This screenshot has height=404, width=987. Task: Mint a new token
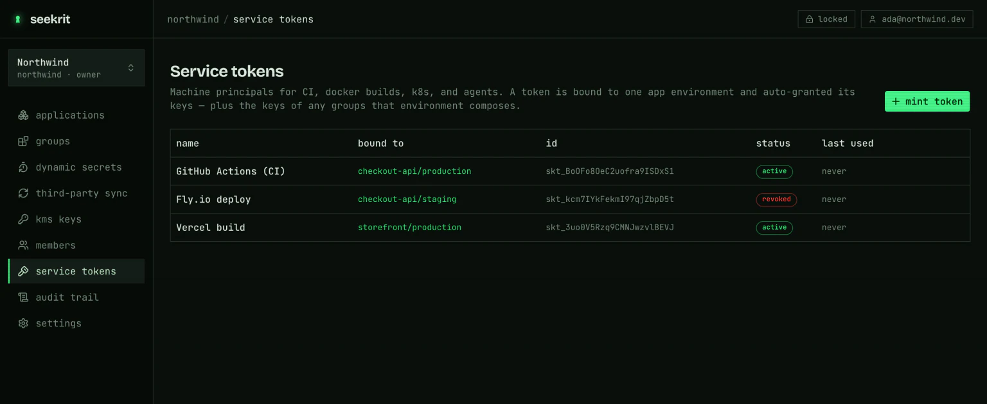(x=927, y=101)
